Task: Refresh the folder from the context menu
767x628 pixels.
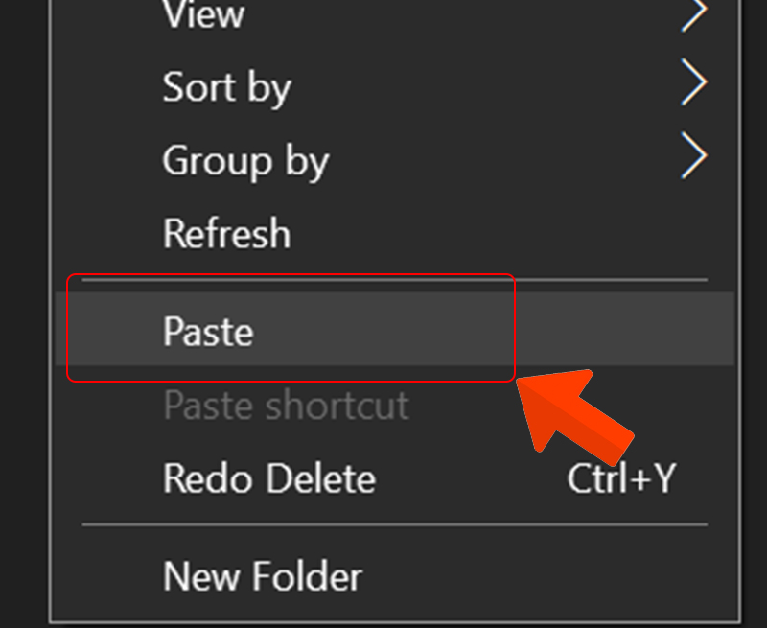Action: [226, 234]
